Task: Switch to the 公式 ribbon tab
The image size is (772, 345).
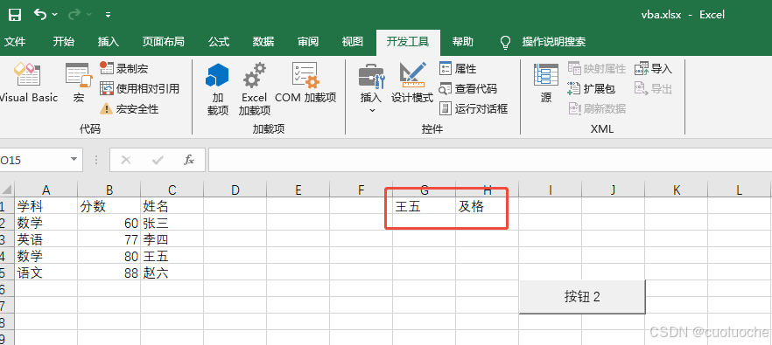Action: [x=219, y=42]
